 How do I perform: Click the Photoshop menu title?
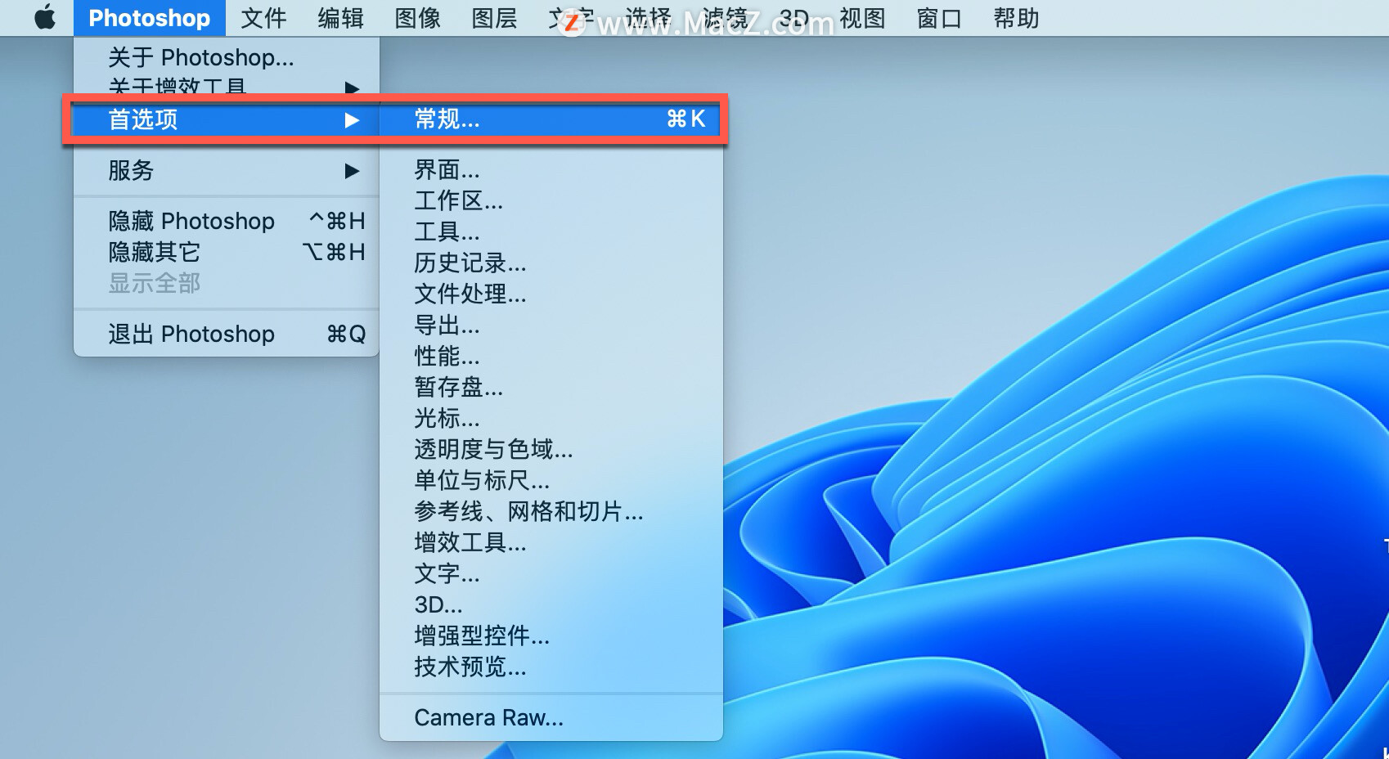pyautogui.click(x=150, y=18)
